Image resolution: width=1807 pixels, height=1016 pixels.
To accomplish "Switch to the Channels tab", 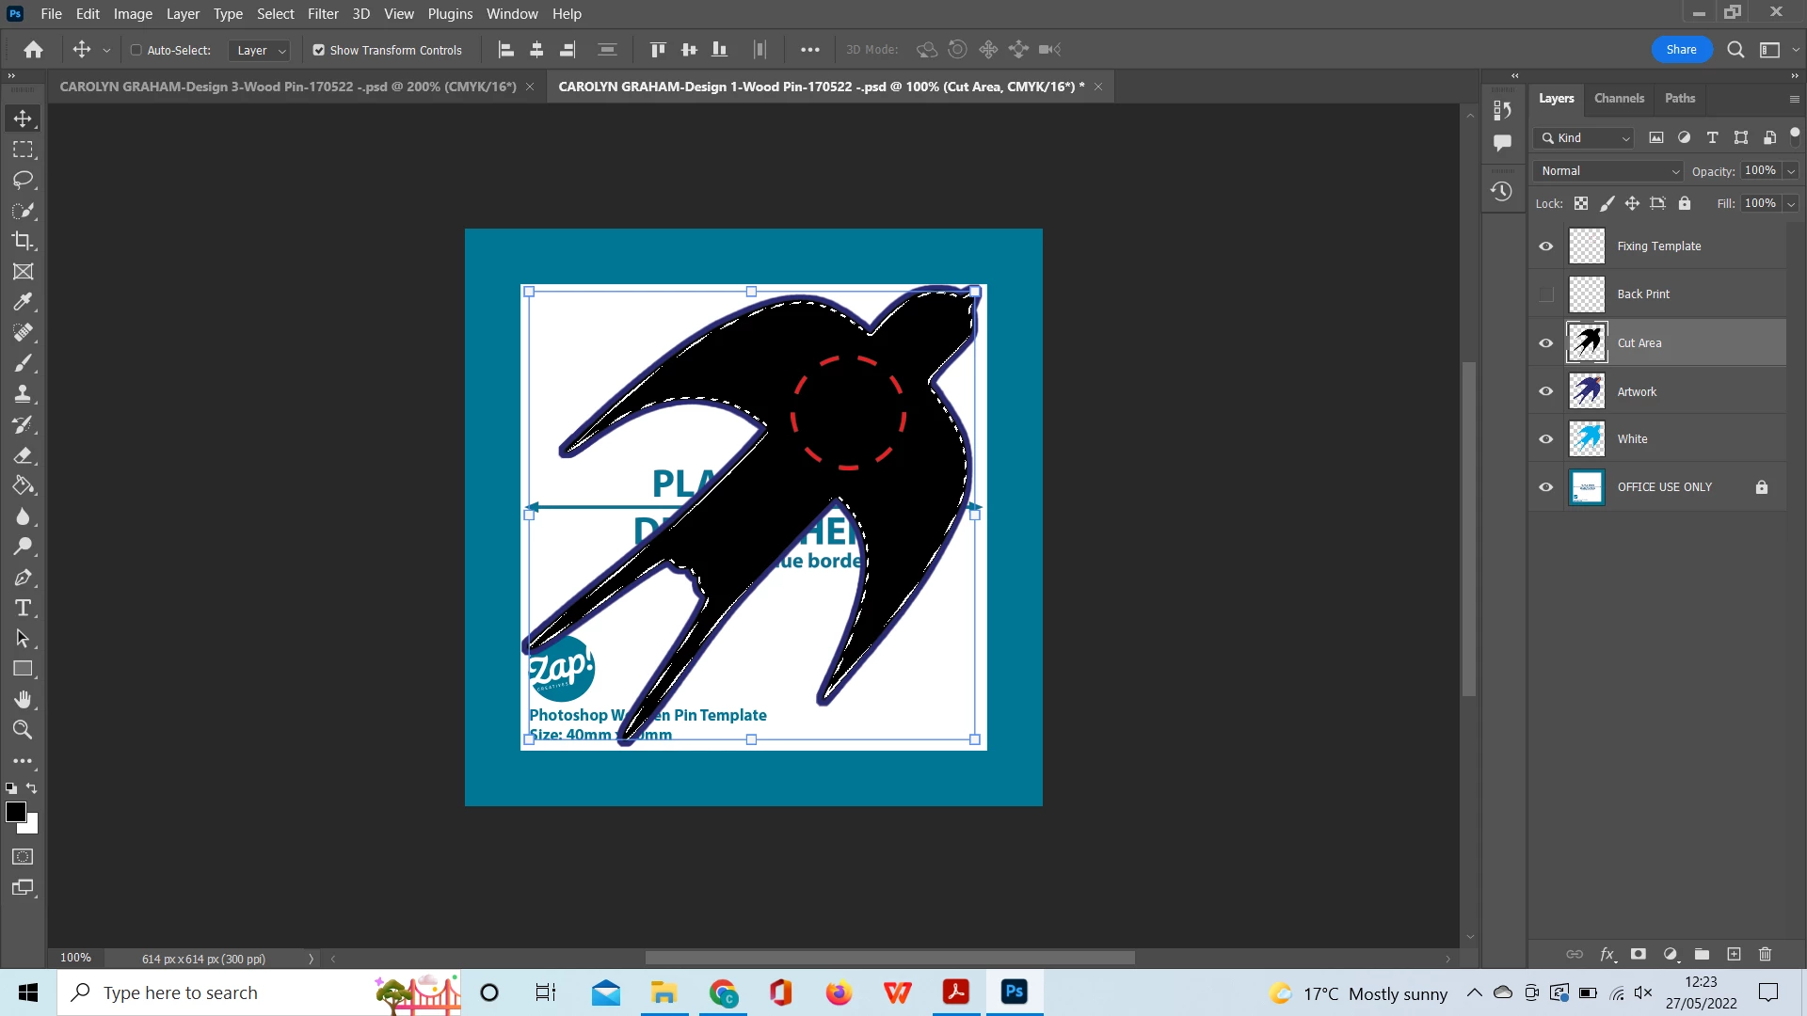I will click(x=1619, y=98).
